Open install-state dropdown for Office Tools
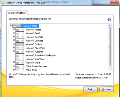Viewport: 120px width, 97px height. tap(20, 70)
